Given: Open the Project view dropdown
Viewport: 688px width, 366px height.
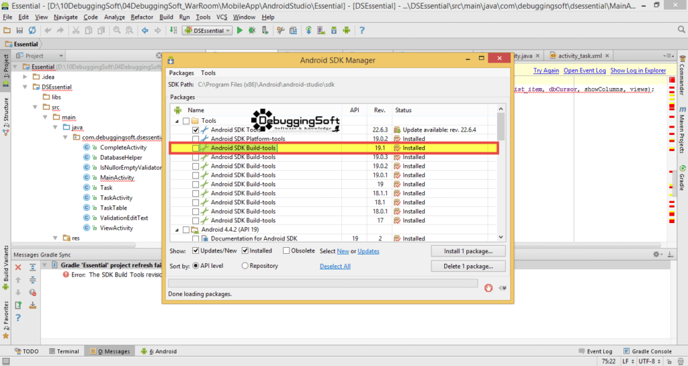Looking at the screenshot, I should (x=40, y=56).
